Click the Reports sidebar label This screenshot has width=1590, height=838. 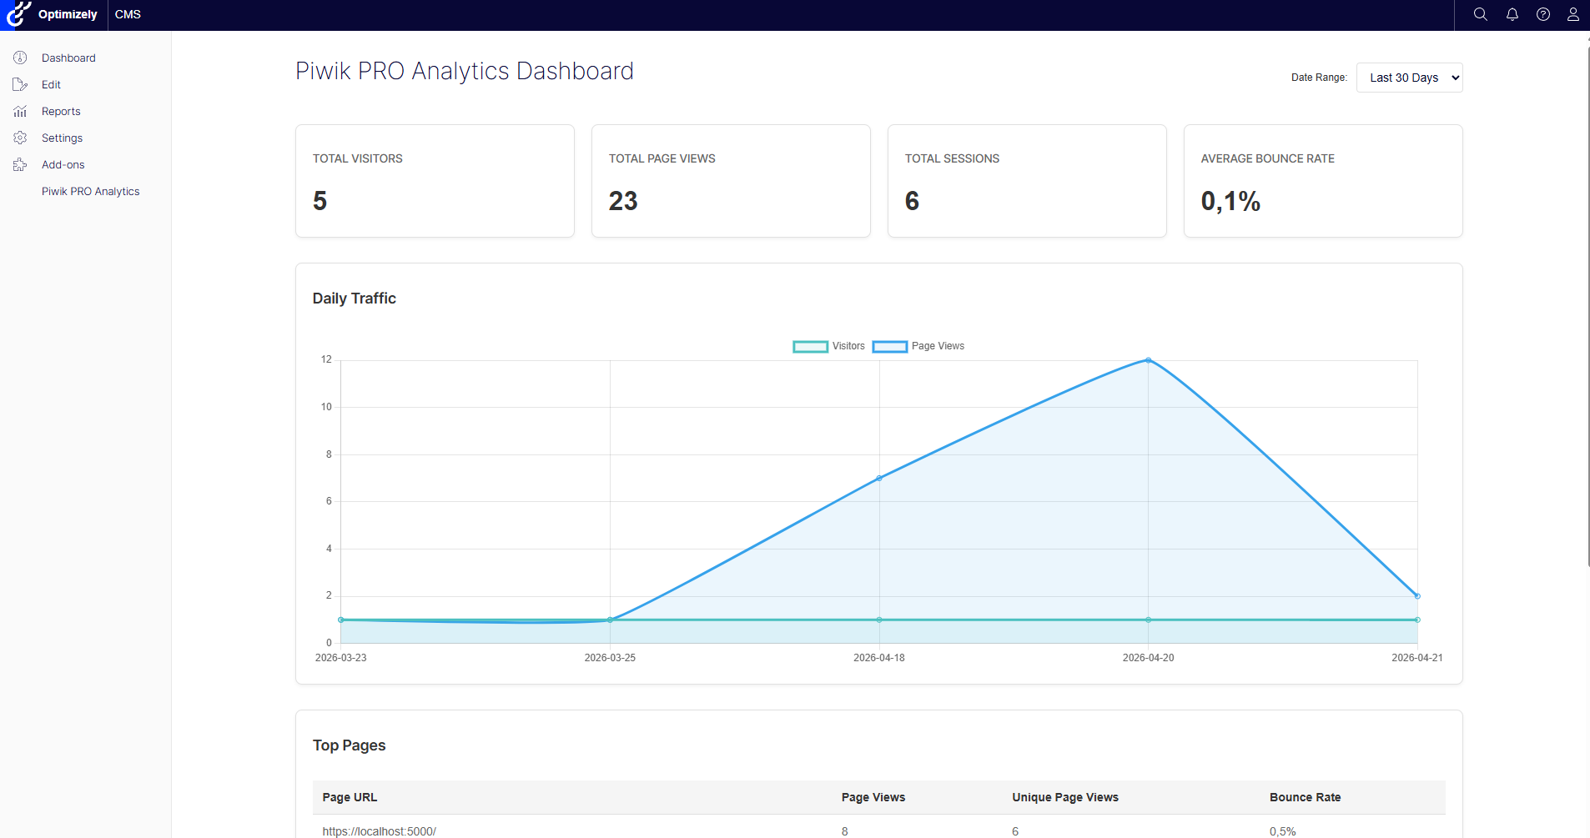(61, 111)
